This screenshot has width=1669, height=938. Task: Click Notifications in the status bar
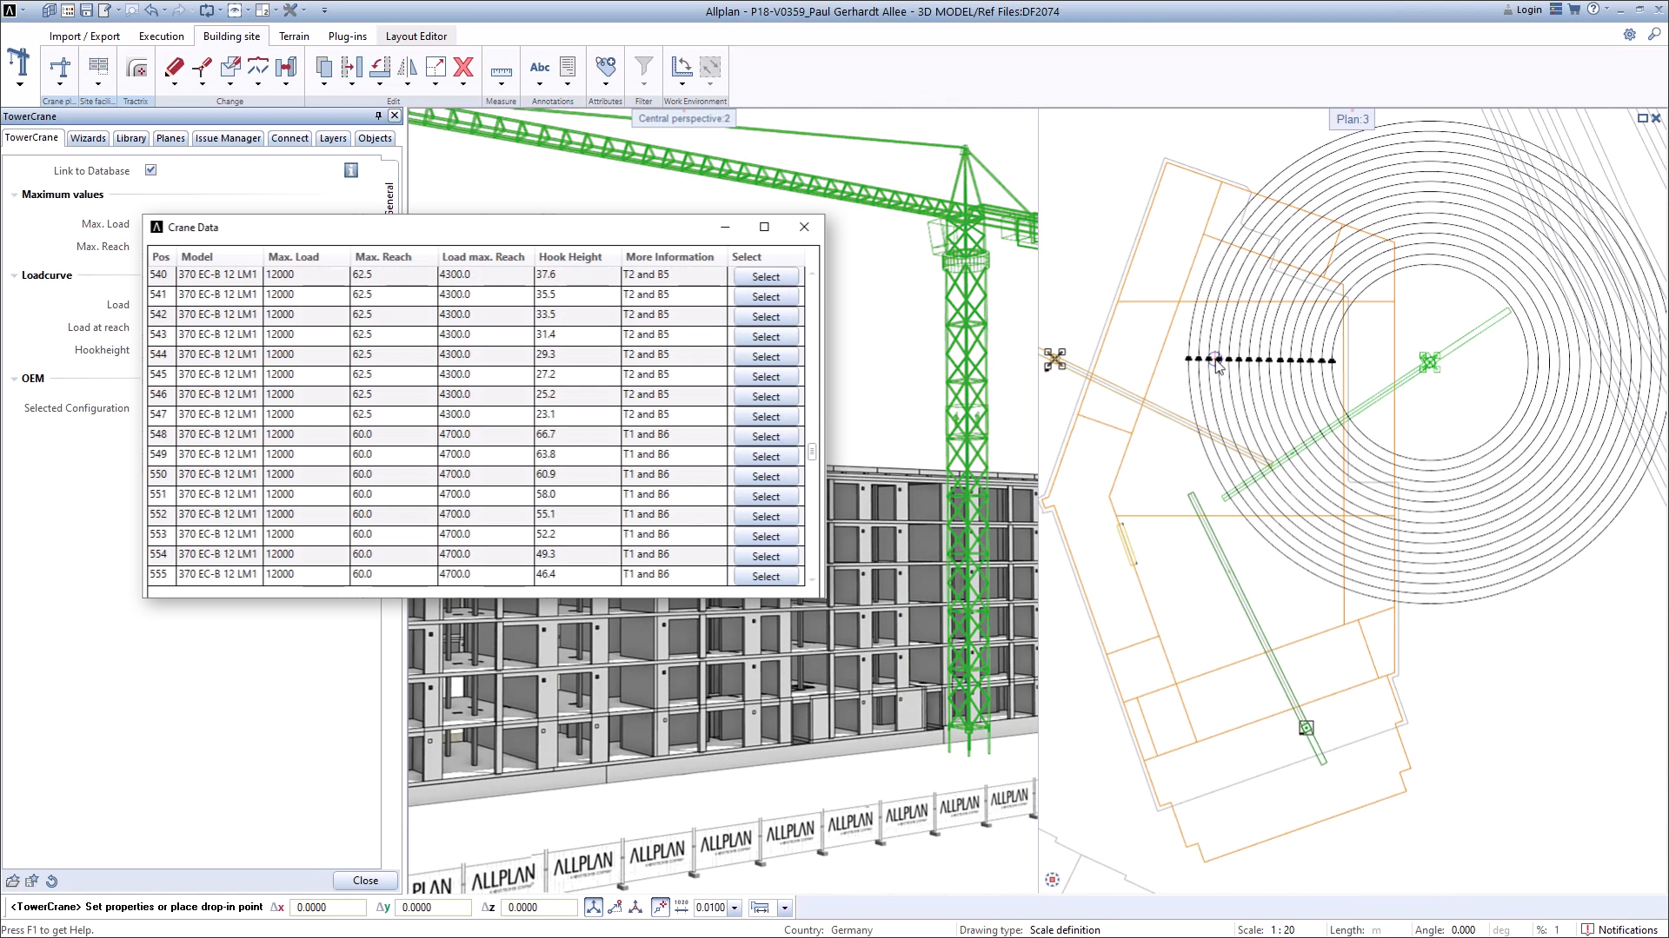point(1620,929)
